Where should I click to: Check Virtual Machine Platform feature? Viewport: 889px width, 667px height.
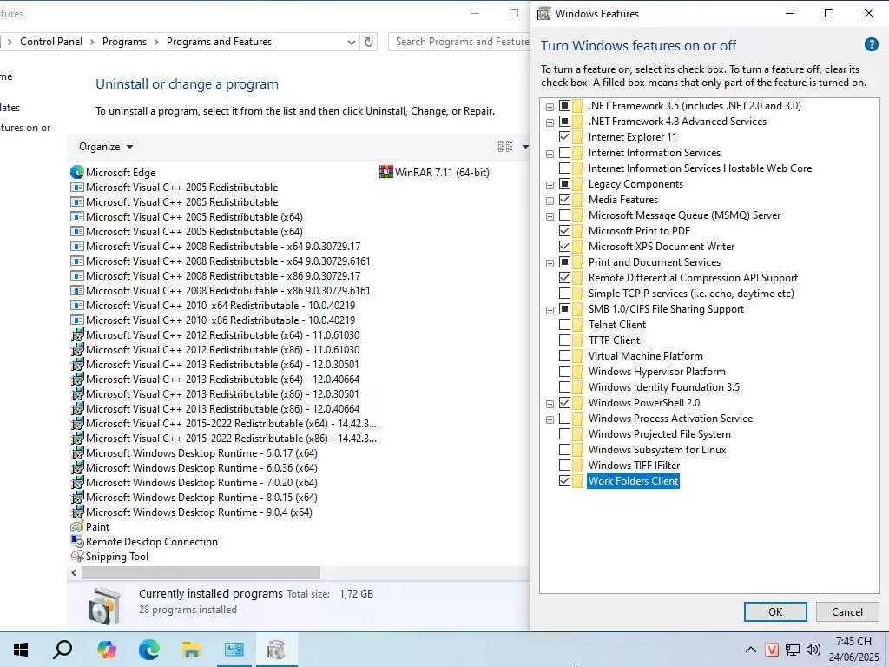(x=564, y=356)
